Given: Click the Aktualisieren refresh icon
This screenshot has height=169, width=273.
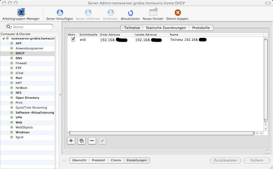Looking at the screenshot, I should point(130,13).
